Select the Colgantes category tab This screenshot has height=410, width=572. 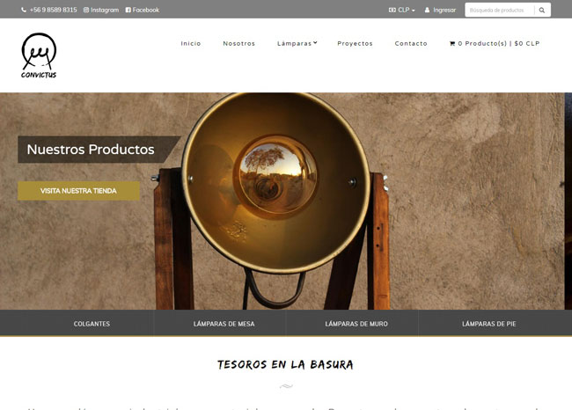tap(92, 324)
